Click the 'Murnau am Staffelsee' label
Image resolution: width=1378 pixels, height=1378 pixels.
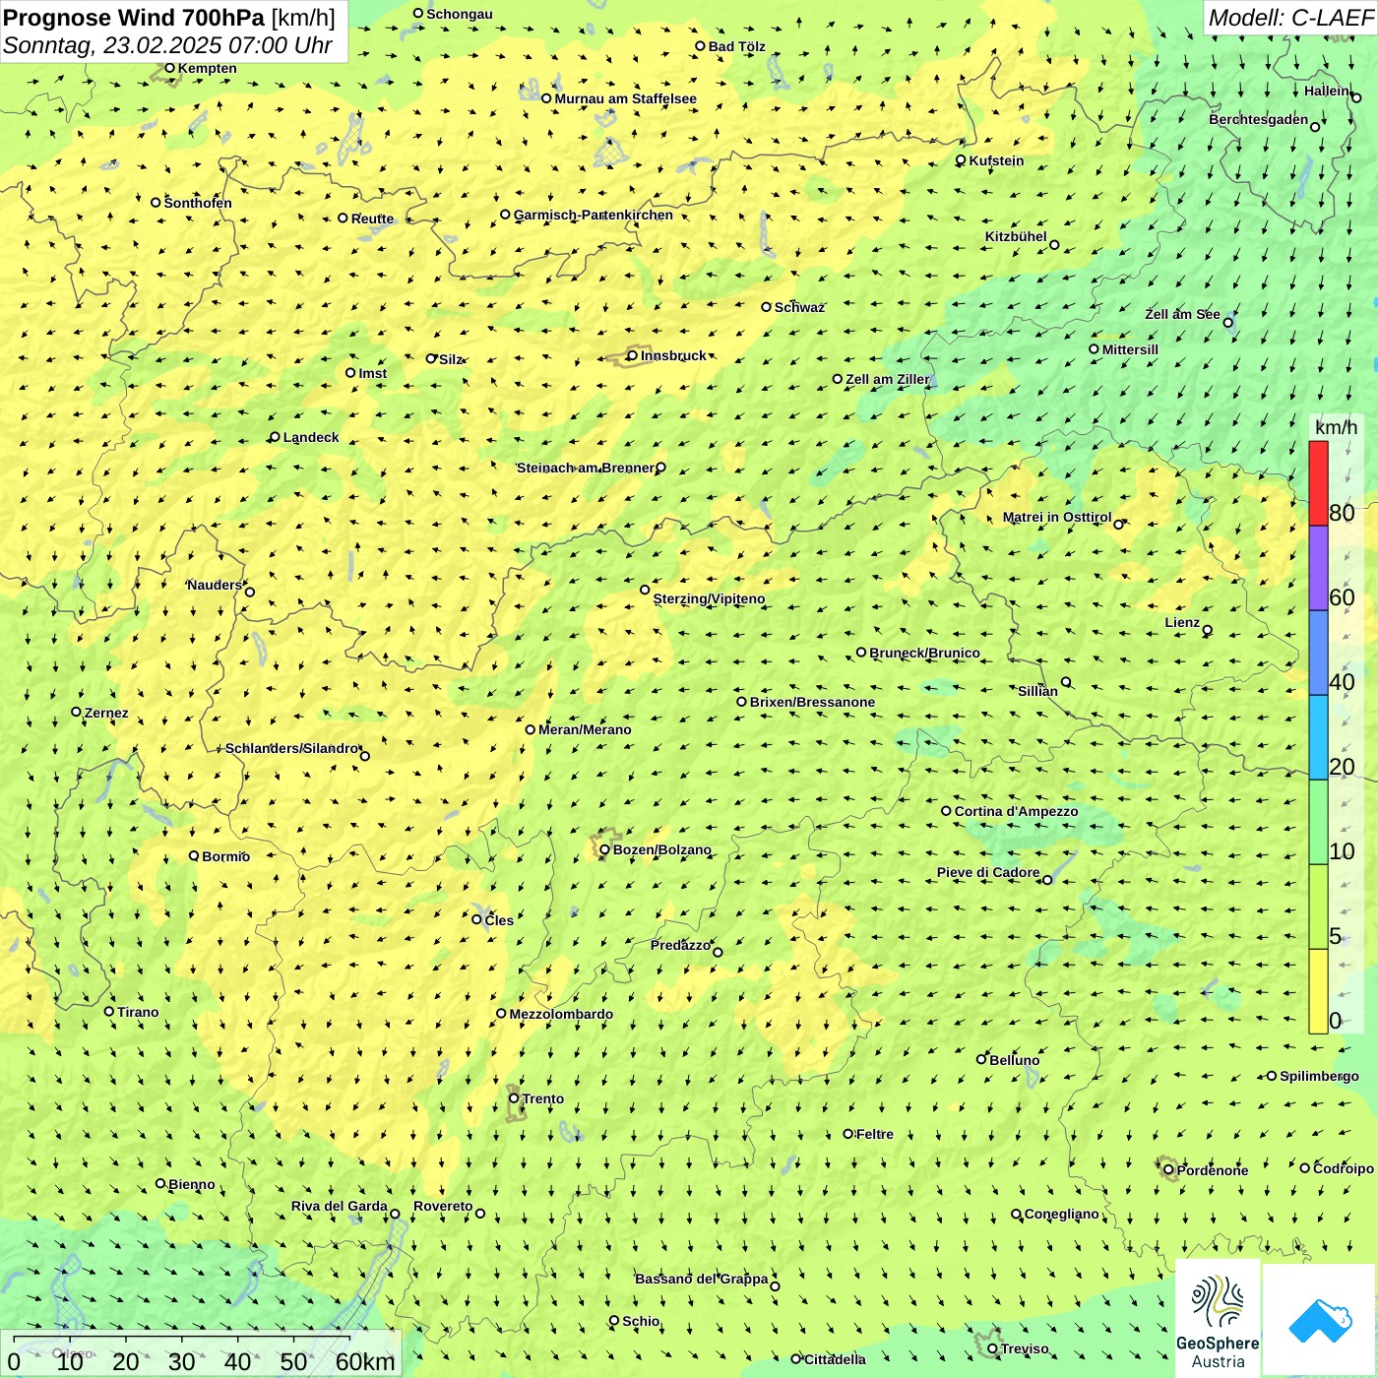tap(626, 98)
